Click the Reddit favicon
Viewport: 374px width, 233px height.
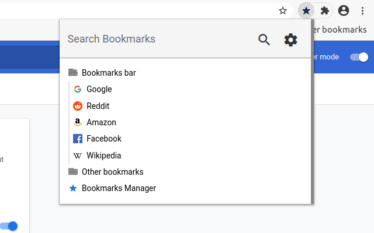click(x=78, y=106)
